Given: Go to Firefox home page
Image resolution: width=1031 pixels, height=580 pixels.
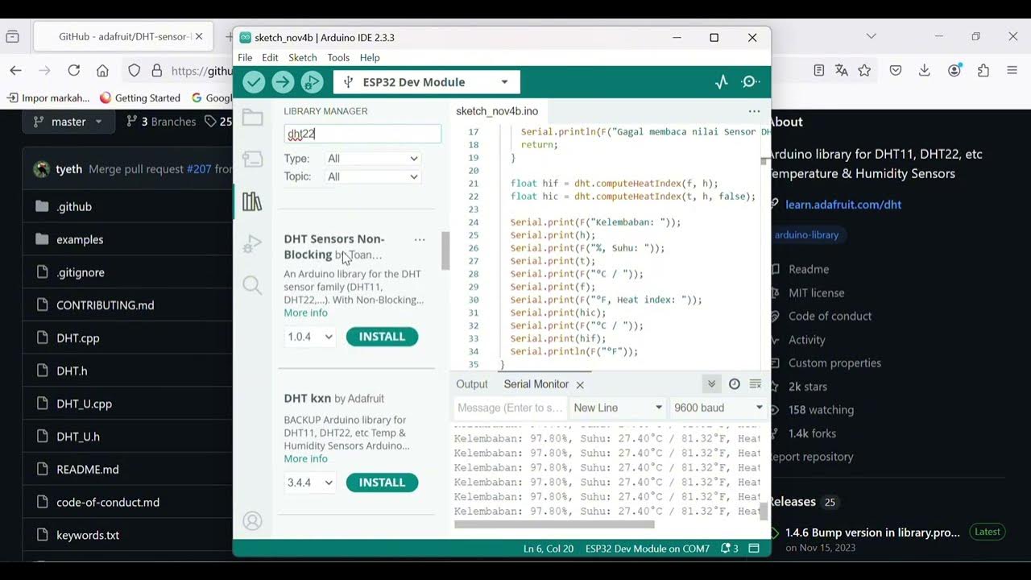Looking at the screenshot, I should [102, 71].
